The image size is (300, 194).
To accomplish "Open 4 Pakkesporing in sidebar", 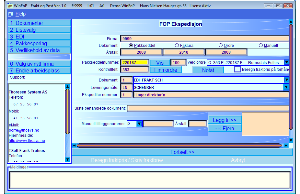I will tap(39, 43).
